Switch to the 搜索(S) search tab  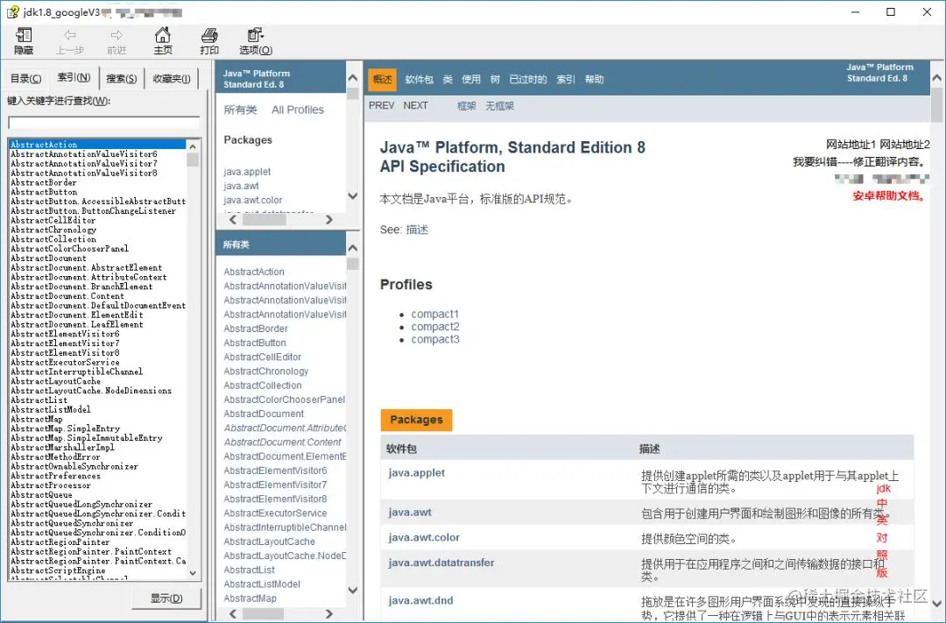click(121, 79)
